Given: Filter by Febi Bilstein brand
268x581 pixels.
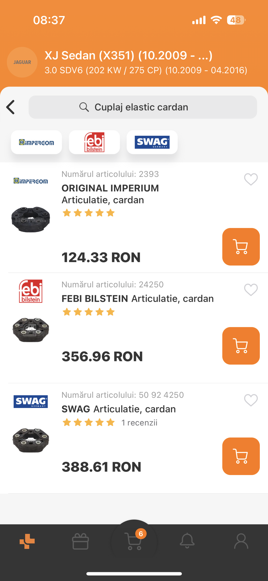Looking at the screenshot, I should [x=94, y=142].
